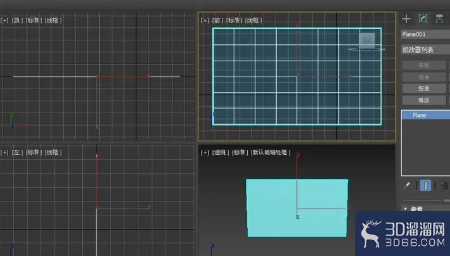Open the 修改器列表 modifier dropdown

425,50
